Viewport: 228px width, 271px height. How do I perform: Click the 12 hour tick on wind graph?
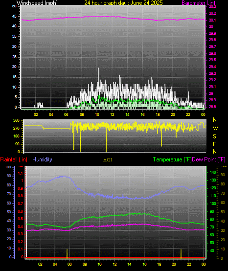point(113,114)
